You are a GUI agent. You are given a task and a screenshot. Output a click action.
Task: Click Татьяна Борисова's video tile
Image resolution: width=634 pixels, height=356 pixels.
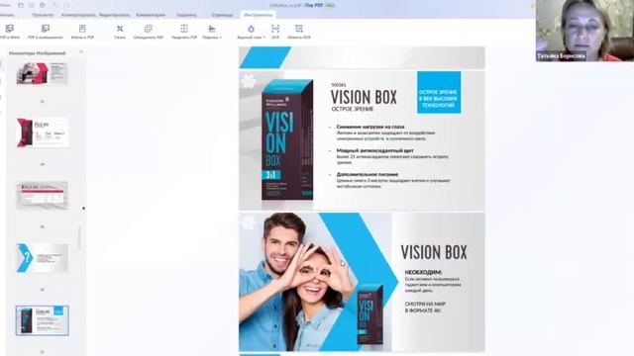coord(584,31)
